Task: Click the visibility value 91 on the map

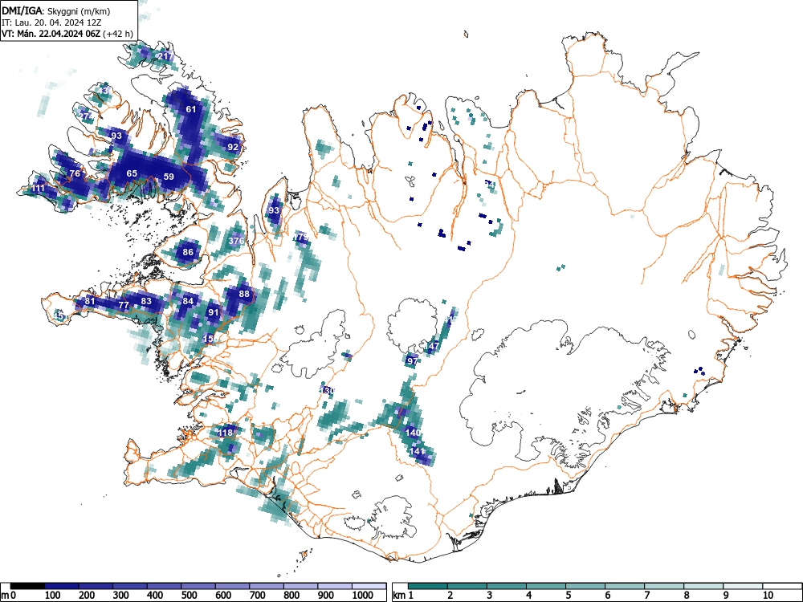Action: (x=213, y=312)
